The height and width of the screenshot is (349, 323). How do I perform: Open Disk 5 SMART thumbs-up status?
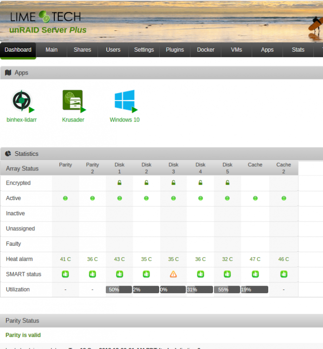click(x=227, y=274)
